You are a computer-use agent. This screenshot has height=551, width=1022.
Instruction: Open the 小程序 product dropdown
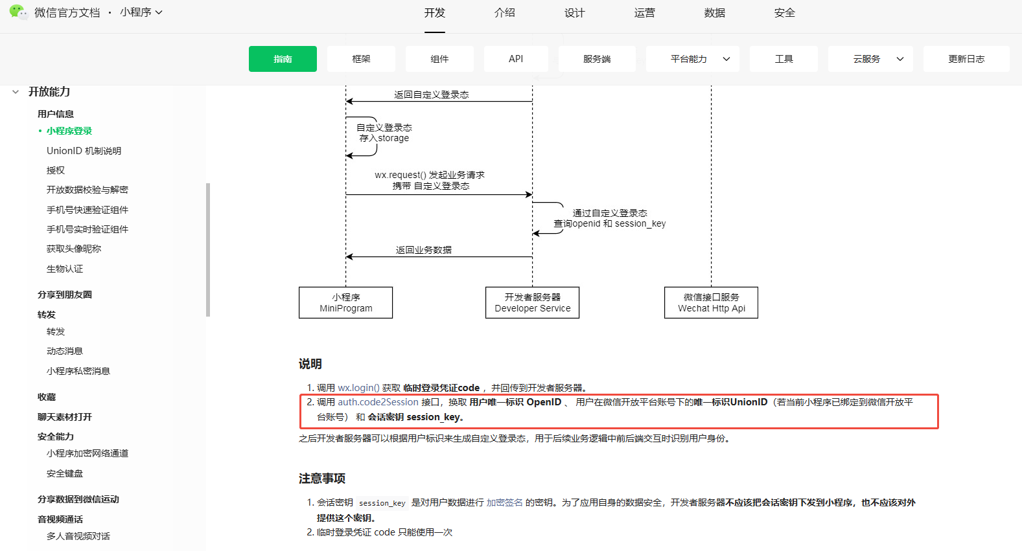click(141, 12)
